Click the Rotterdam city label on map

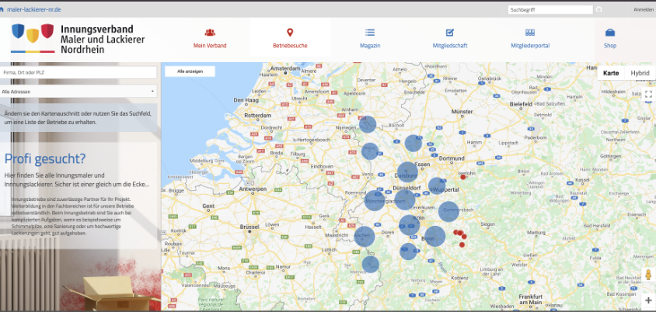click(x=259, y=116)
